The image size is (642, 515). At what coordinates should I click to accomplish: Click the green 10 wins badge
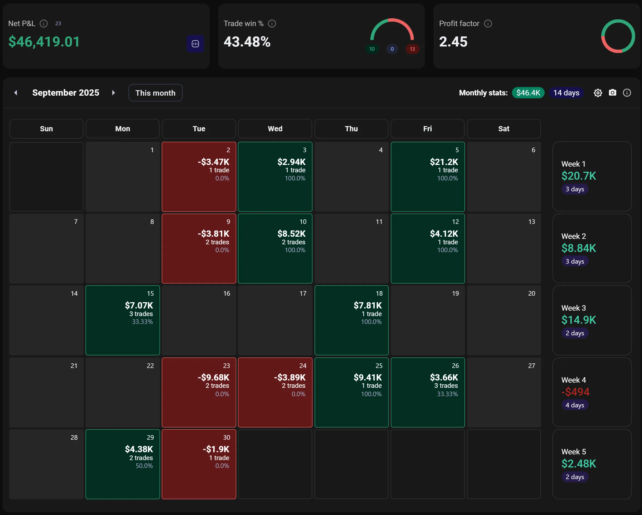(x=372, y=49)
